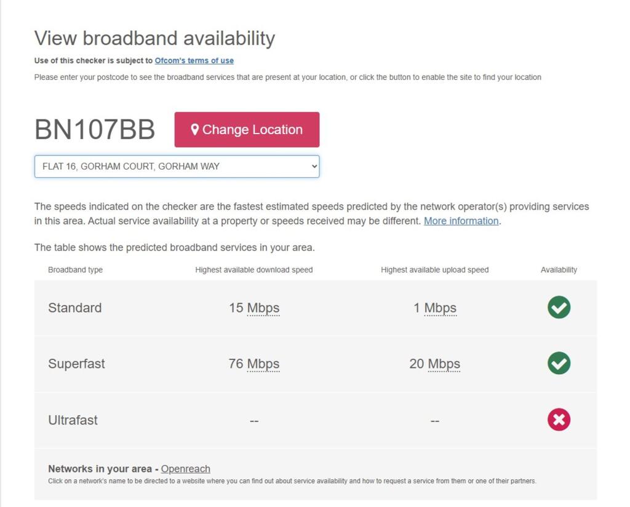
Task: Open the address selection dropdown
Action: (x=177, y=167)
